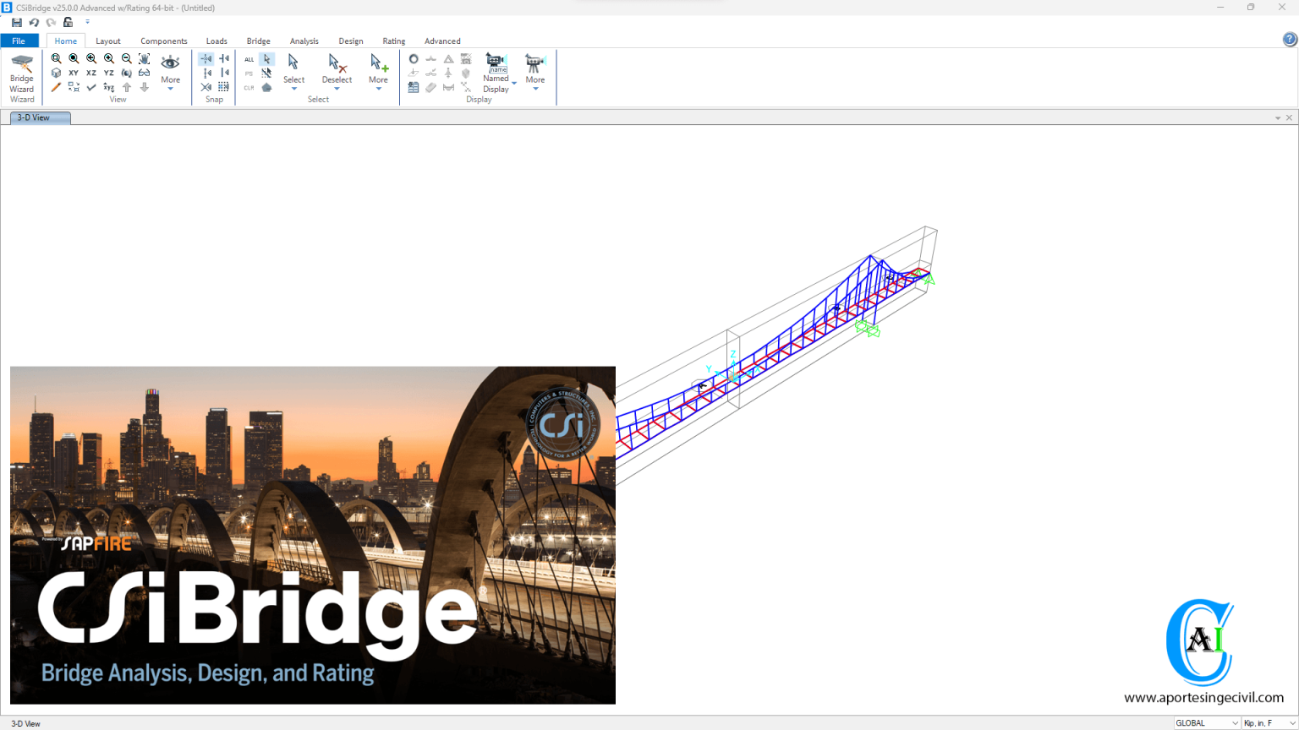Choose the Rotate 3D View tool

point(127,74)
